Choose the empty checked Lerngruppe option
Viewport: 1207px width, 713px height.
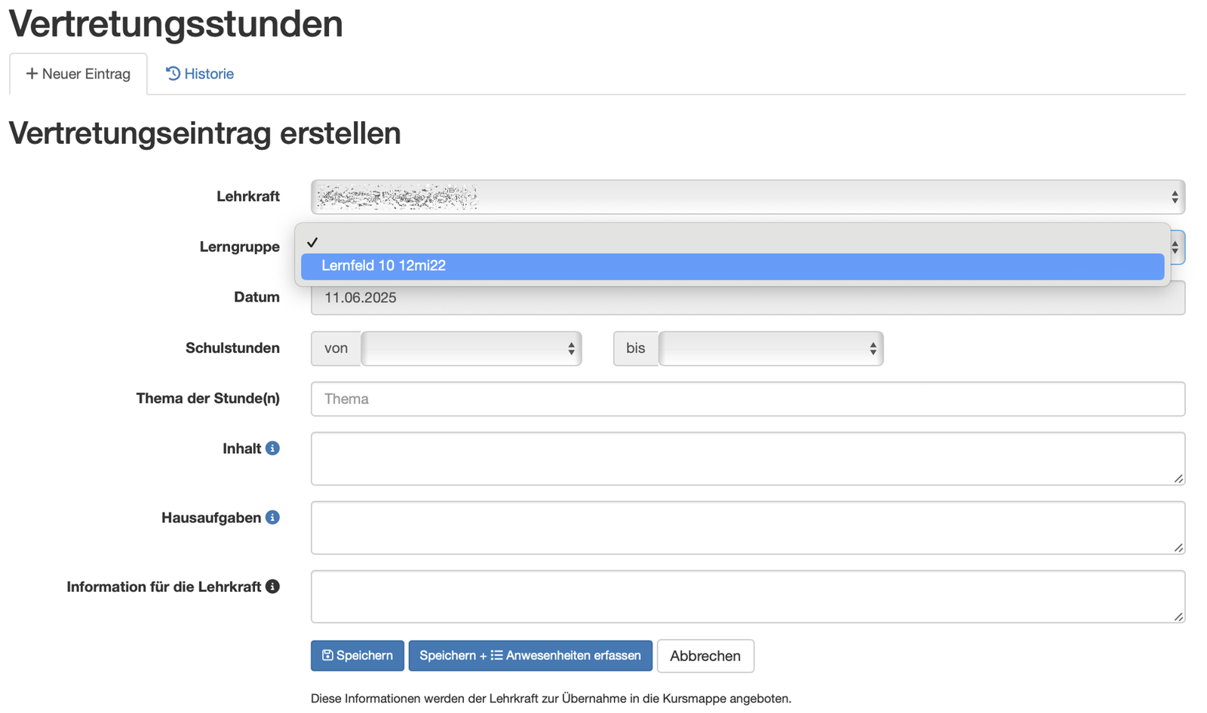coord(732,242)
